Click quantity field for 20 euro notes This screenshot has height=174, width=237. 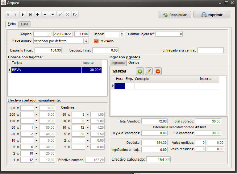[27, 134]
